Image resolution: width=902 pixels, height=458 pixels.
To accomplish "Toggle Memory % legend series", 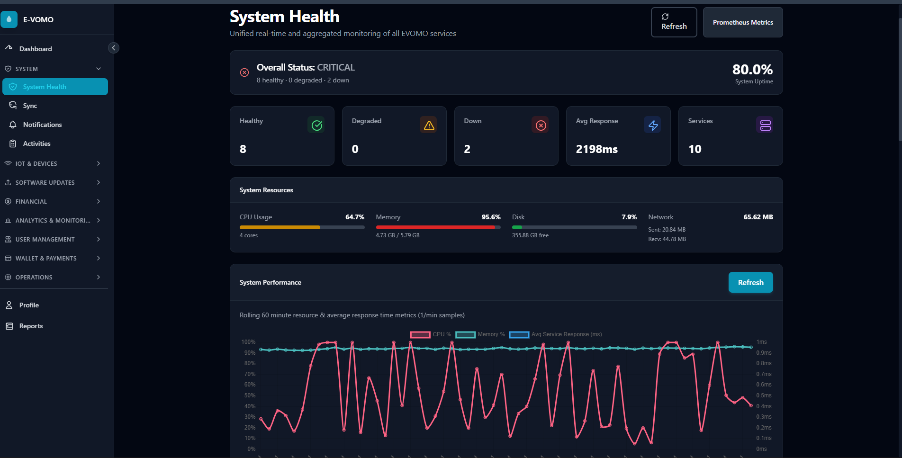I will tap(480, 334).
